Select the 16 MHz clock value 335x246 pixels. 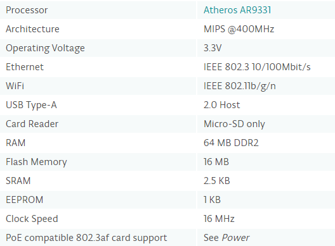219,219
